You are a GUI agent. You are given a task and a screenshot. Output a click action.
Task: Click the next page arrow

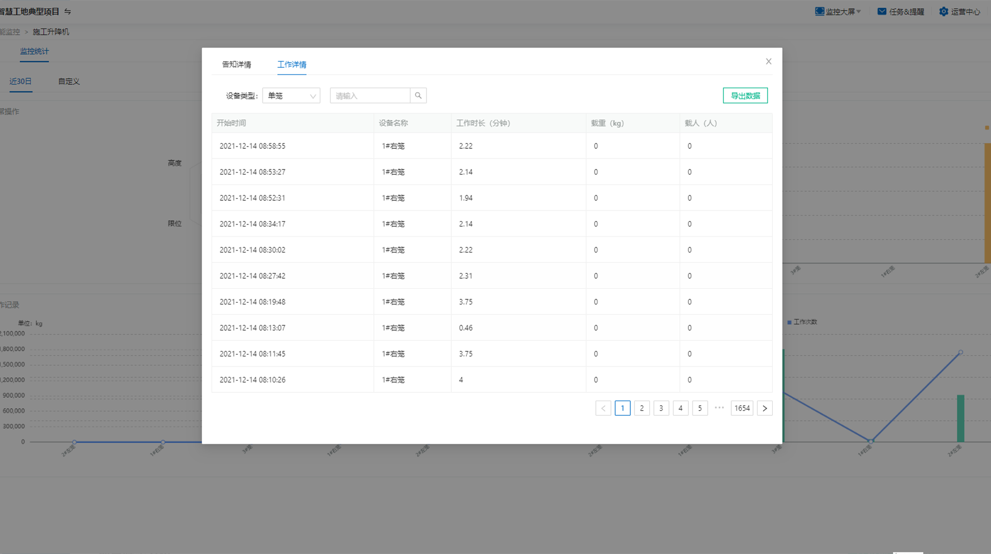[765, 408]
